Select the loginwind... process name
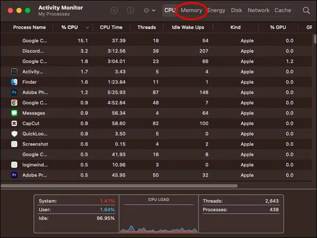Image resolution: width=317 pixels, height=238 pixels. tap(35, 165)
